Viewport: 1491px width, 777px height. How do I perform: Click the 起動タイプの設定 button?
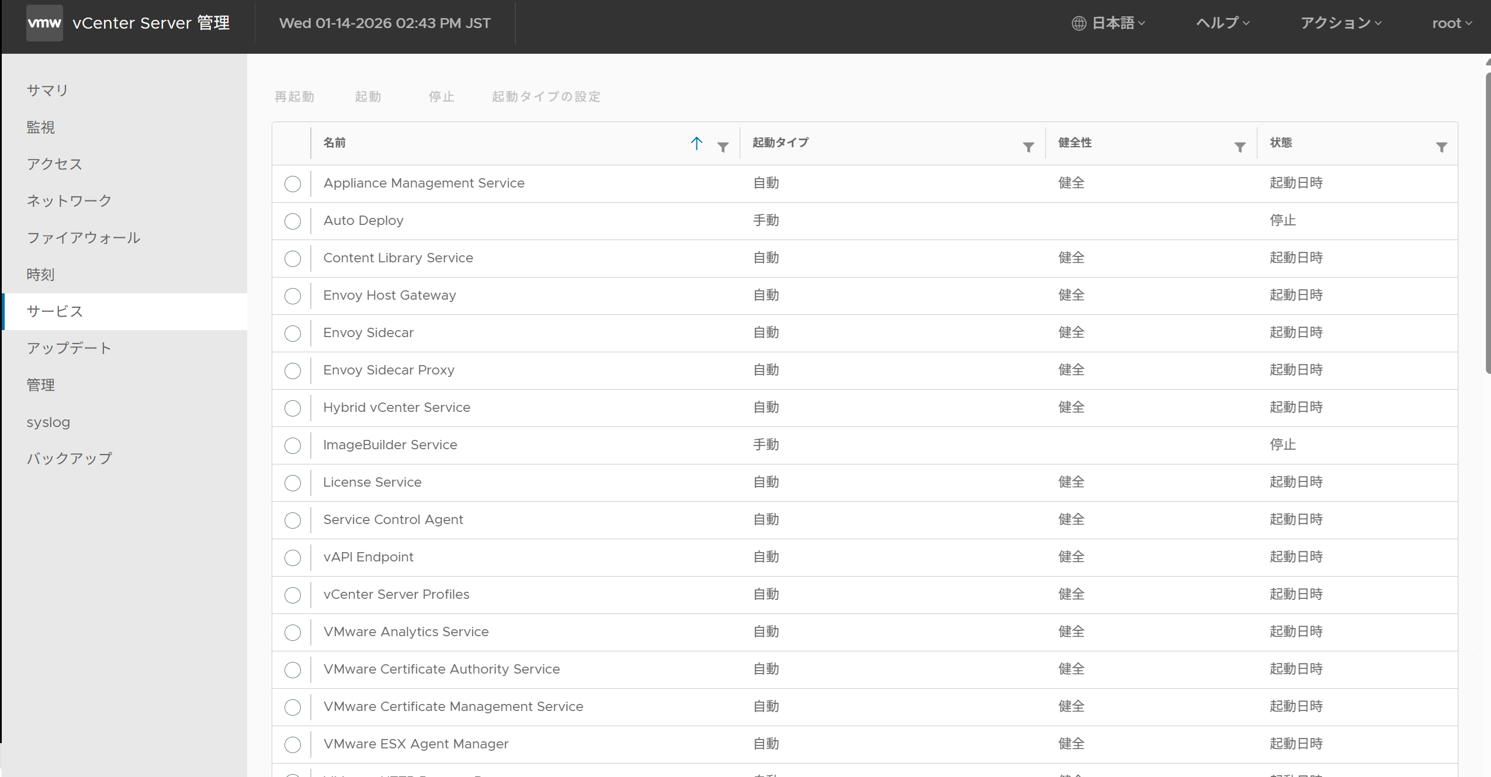click(546, 97)
